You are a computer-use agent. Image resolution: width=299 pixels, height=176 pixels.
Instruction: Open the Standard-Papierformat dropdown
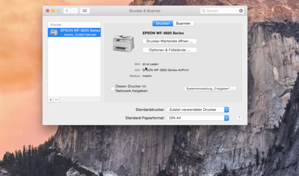(198, 118)
